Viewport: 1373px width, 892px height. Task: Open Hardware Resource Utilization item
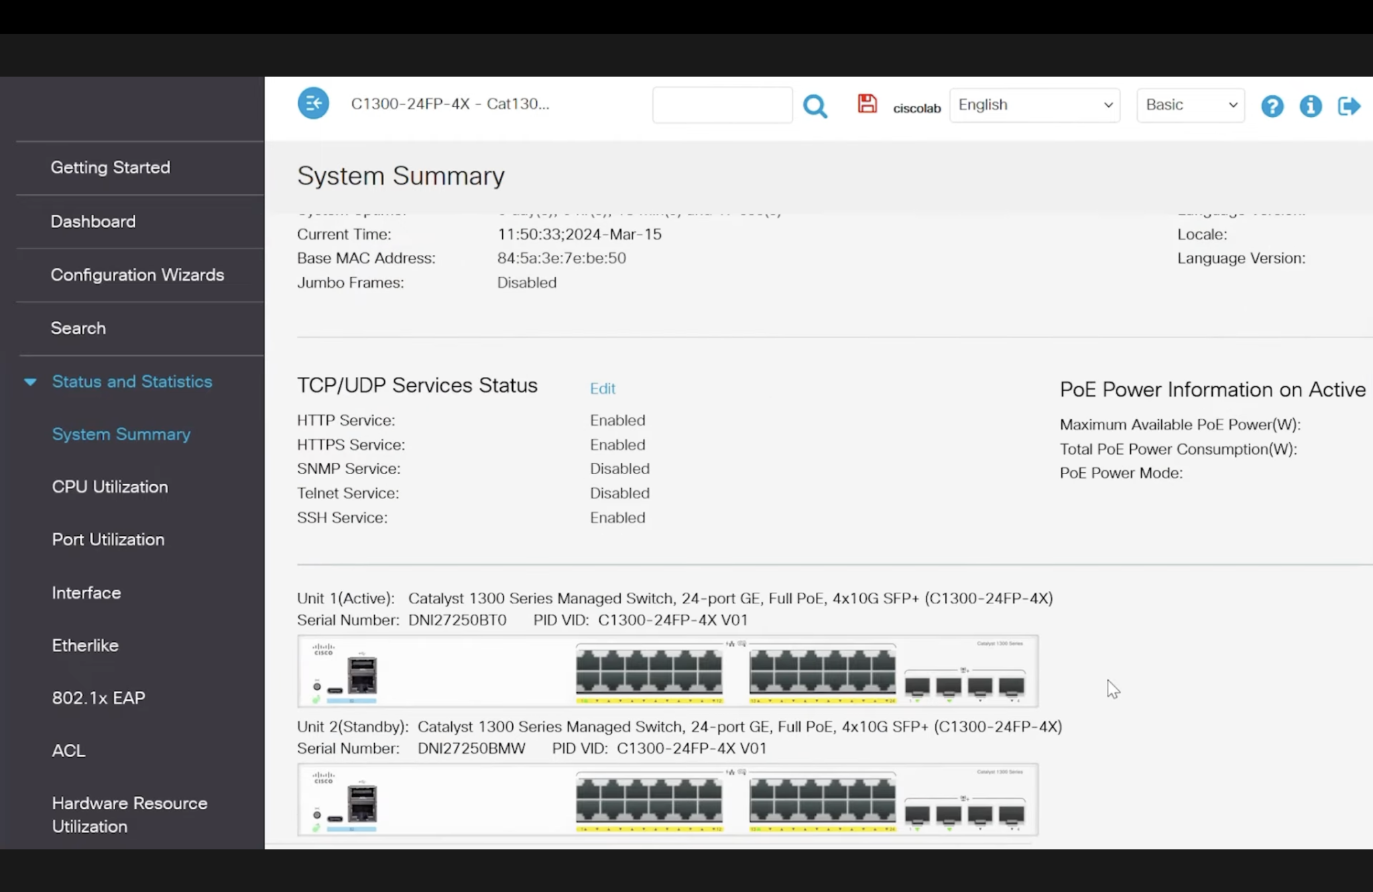[129, 814]
